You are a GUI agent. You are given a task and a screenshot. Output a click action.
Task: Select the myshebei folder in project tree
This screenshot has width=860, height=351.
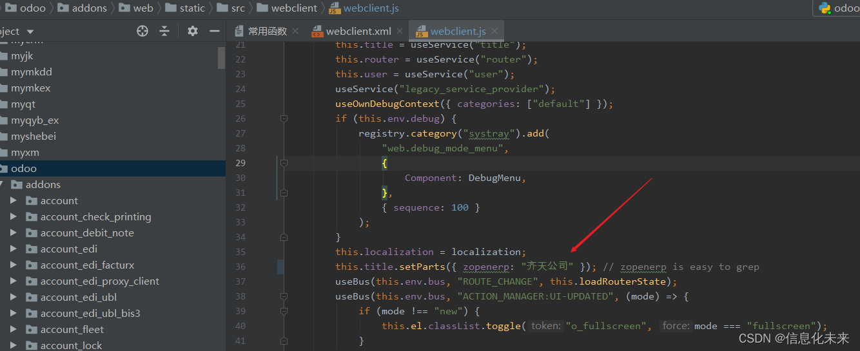[34, 137]
